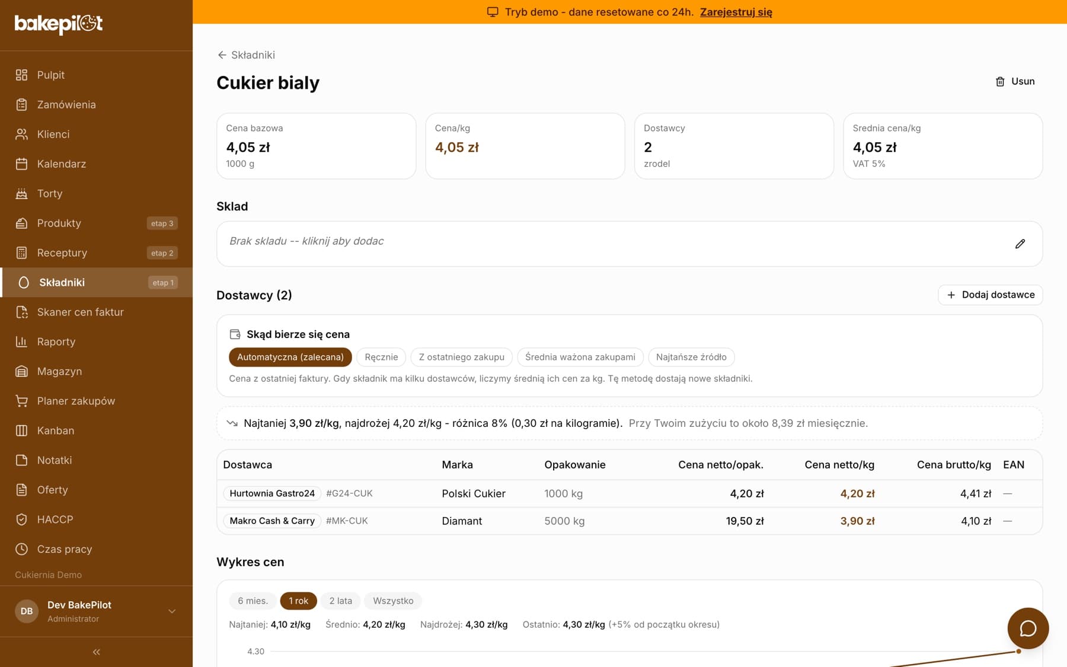Click the 3,90 zł price cell
1067x667 pixels.
coord(857,521)
